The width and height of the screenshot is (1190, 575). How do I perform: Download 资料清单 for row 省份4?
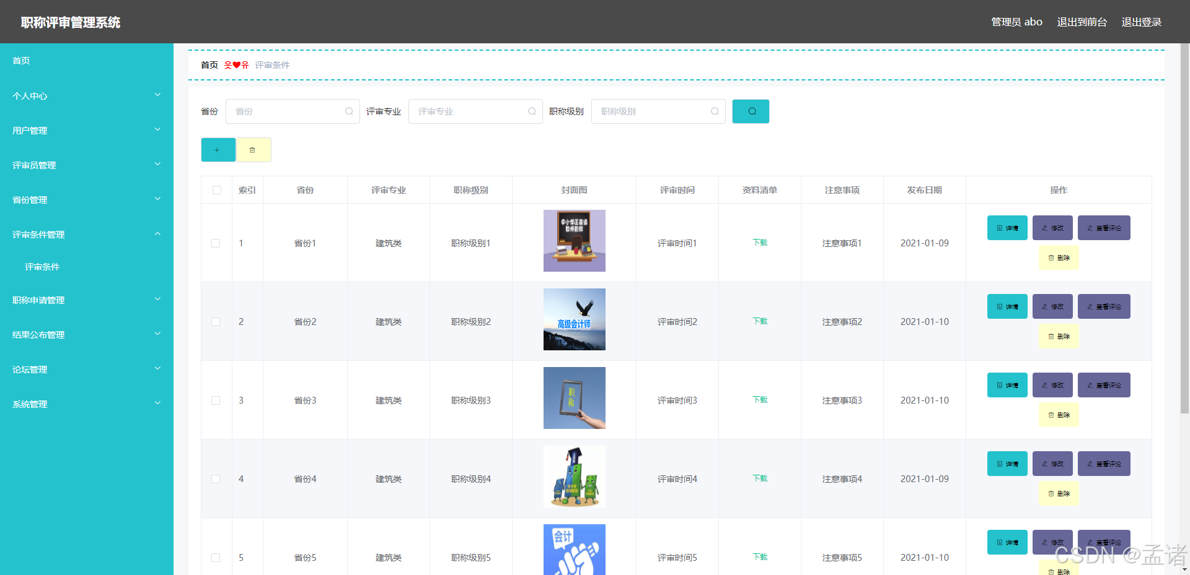tap(760, 478)
